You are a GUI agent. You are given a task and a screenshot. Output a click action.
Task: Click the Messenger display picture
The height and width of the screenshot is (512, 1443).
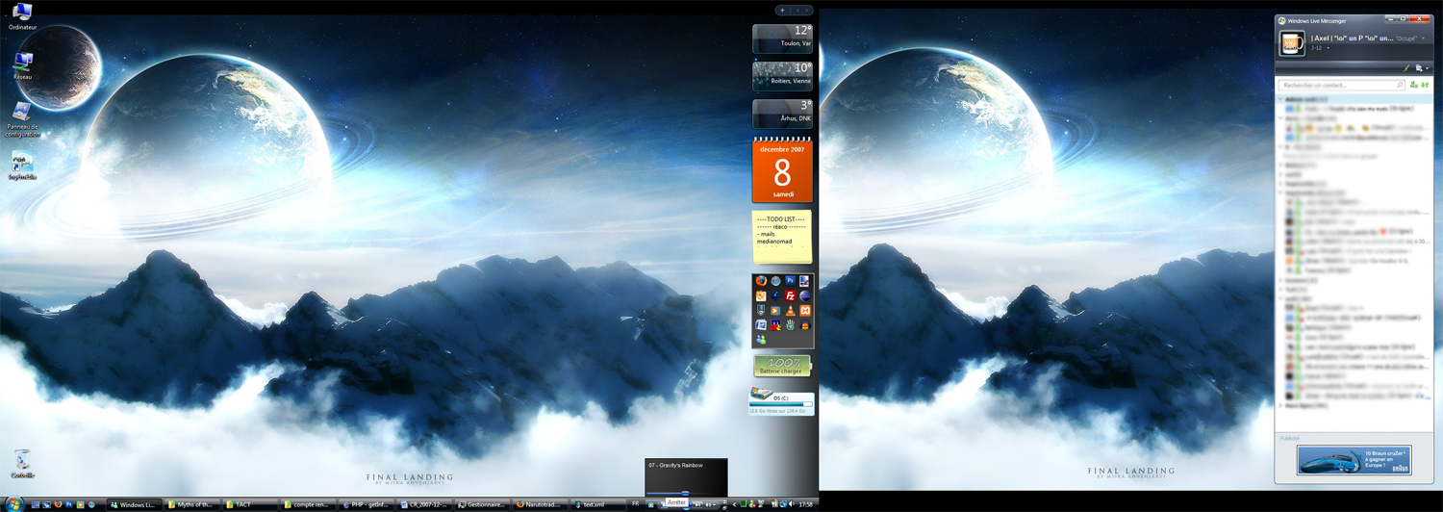coord(1292,43)
